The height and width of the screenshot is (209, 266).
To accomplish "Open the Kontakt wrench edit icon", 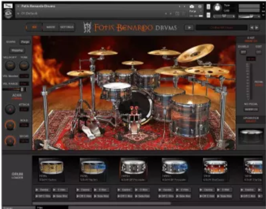I will [8, 6].
